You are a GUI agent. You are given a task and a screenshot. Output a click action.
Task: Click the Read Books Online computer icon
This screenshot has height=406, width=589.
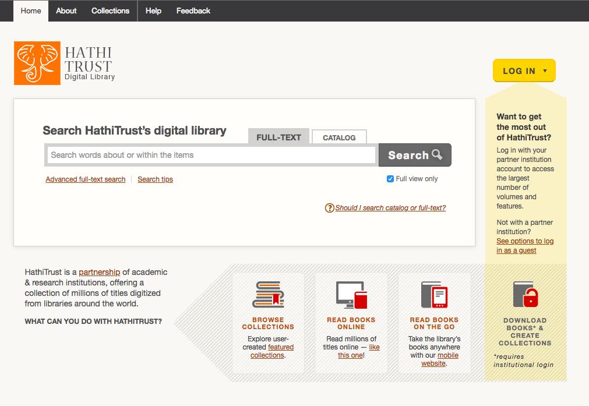pyautogui.click(x=351, y=294)
